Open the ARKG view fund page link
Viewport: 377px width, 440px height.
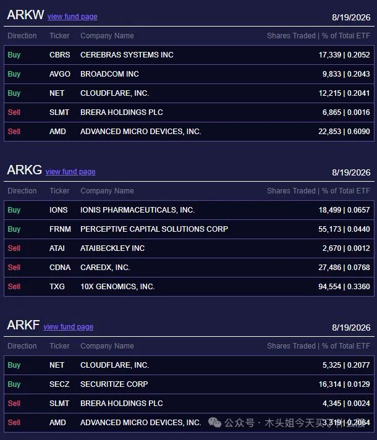coord(70,172)
